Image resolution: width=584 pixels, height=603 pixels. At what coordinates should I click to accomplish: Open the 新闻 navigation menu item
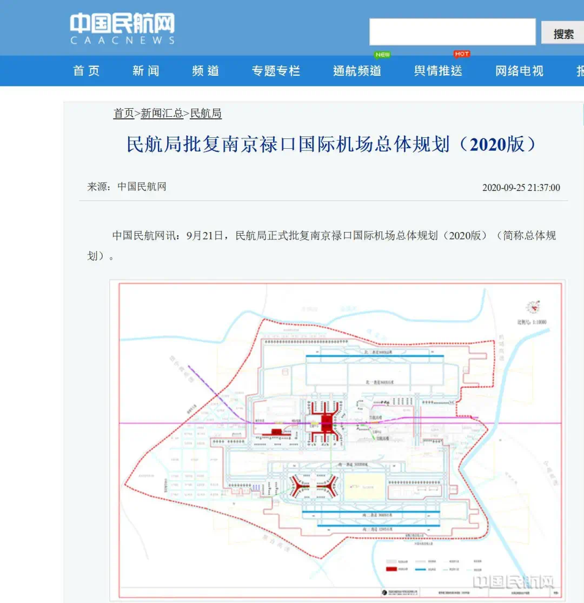click(x=146, y=71)
